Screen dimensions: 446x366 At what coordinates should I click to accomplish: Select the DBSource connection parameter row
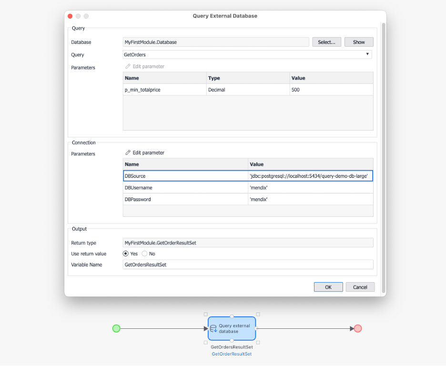[248, 176]
